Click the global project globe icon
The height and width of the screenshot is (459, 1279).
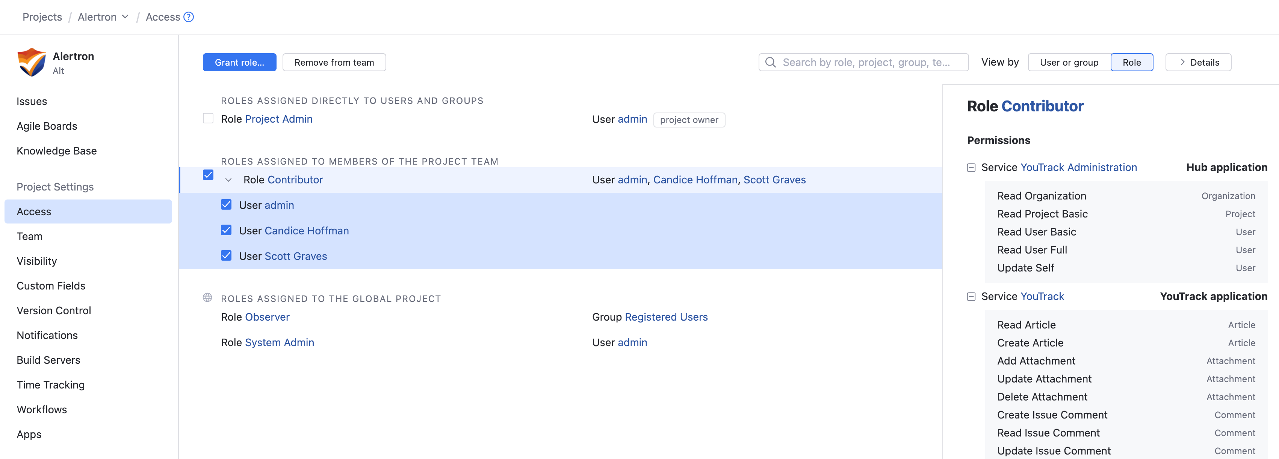(207, 298)
